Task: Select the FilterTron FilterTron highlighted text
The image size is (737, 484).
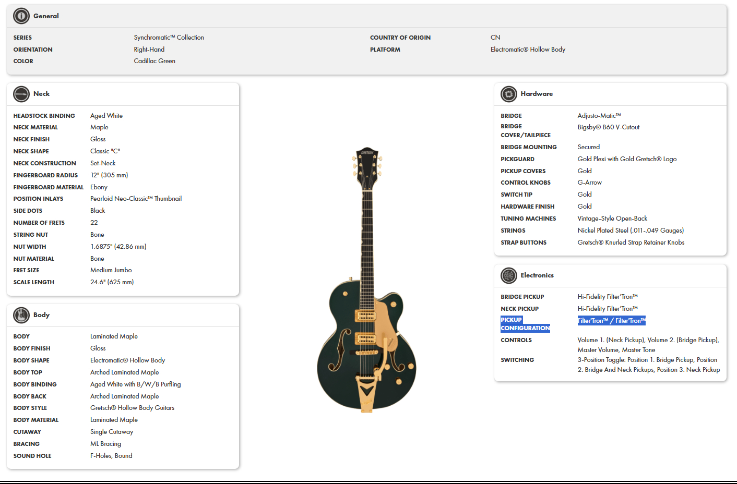Action: pos(611,320)
